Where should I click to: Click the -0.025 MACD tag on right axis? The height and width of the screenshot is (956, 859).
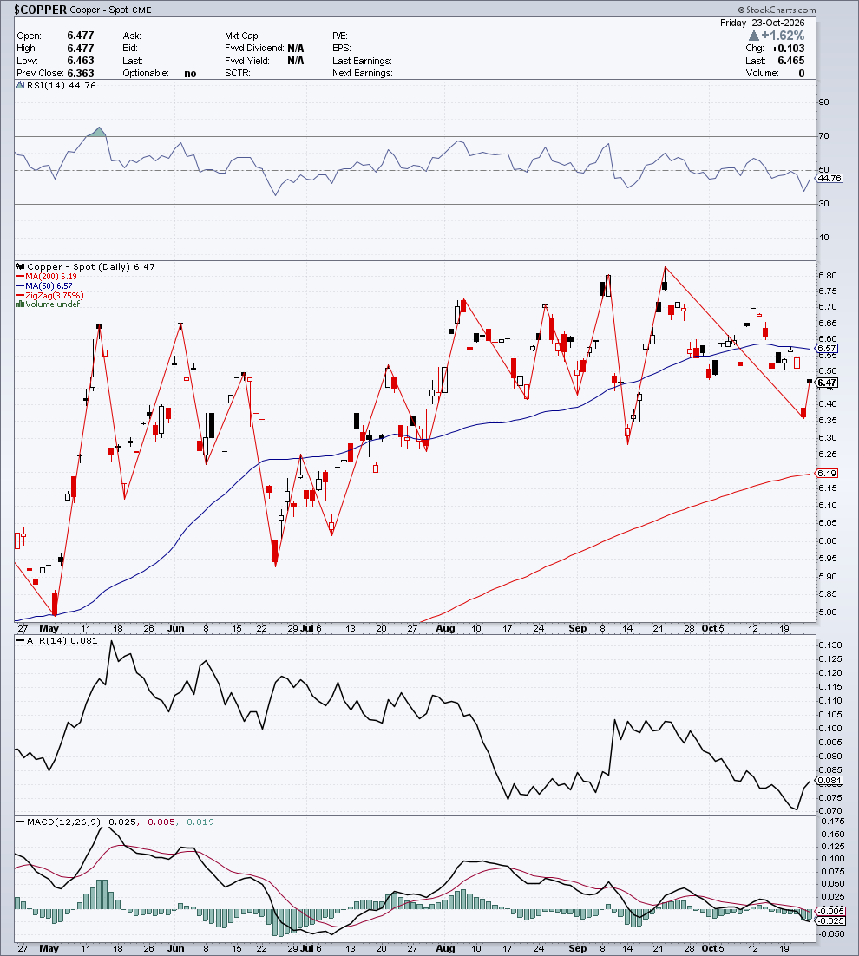[831, 920]
